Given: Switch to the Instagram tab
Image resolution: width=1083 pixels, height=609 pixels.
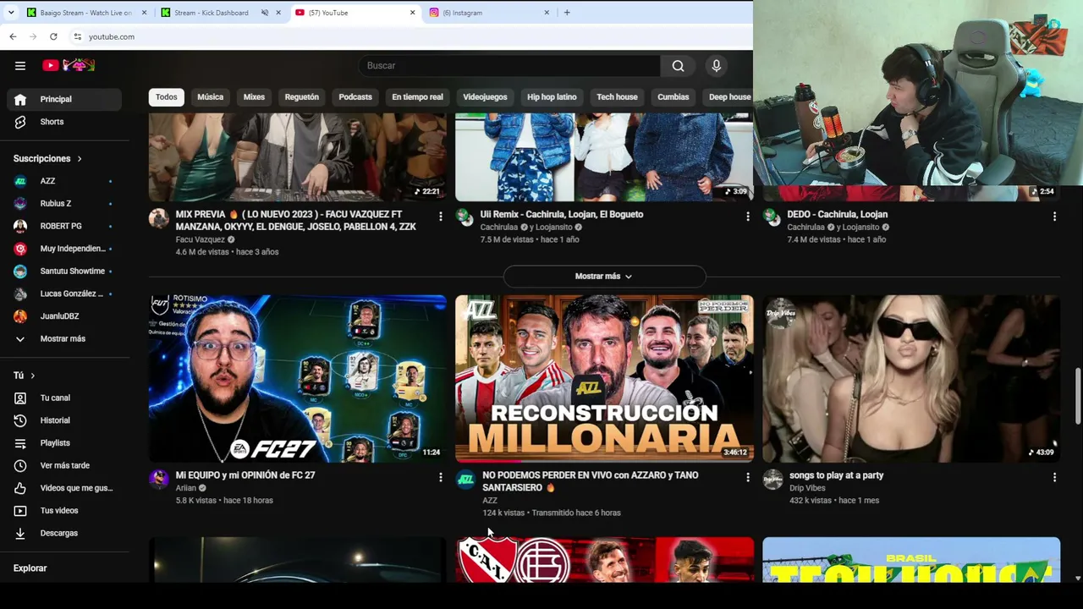Looking at the screenshot, I should coord(489,13).
